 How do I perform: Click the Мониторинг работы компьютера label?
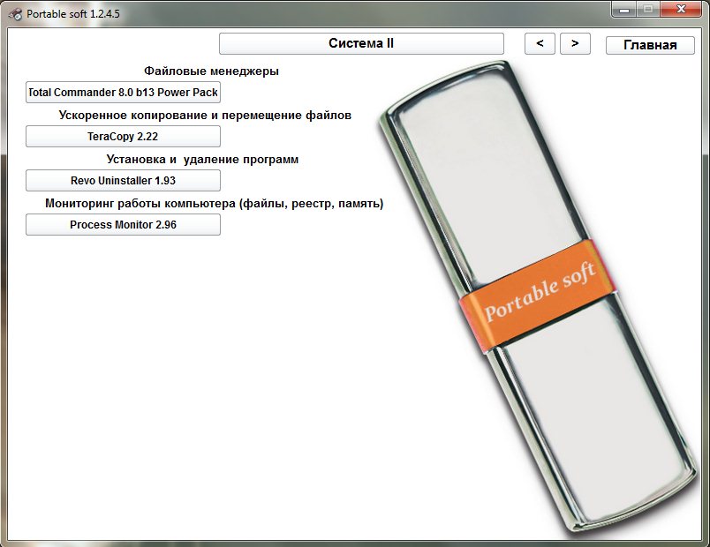(x=214, y=204)
